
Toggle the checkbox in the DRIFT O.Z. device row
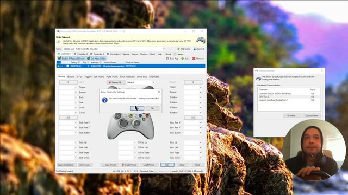tap(67, 66)
